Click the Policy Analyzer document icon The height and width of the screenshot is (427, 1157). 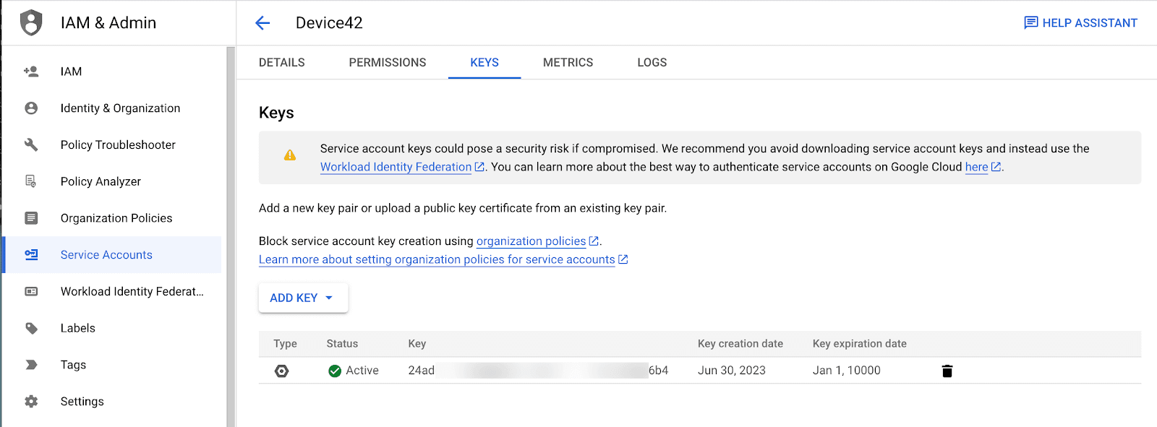coord(31,181)
